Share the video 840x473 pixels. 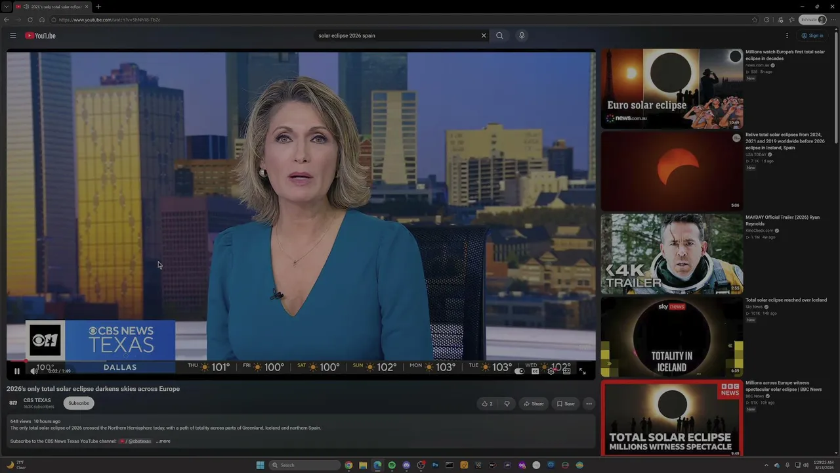click(533, 403)
